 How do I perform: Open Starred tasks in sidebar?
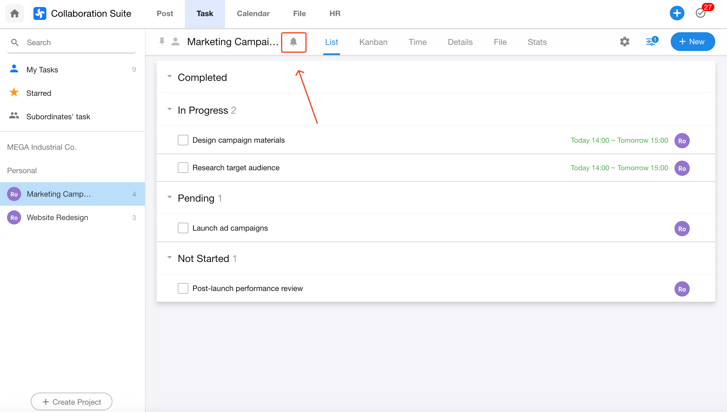39,93
